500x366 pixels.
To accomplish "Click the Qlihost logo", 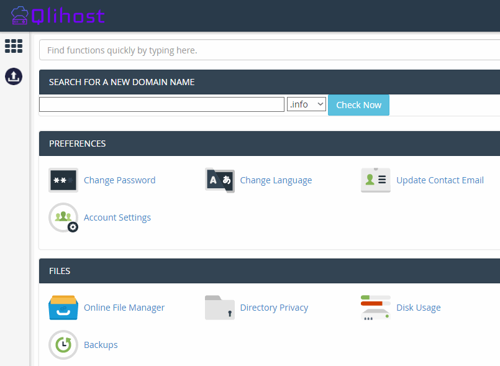I will (58, 16).
